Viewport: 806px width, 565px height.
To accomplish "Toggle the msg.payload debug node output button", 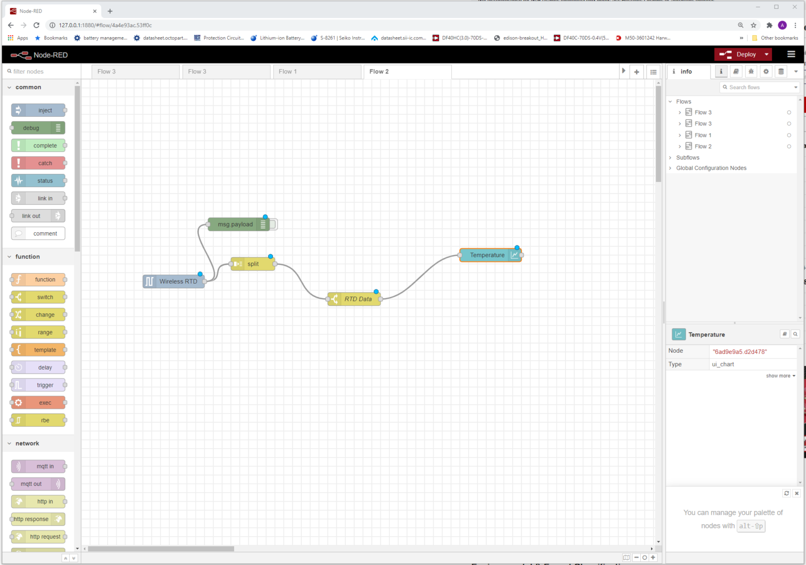I will (x=273, y=224).
